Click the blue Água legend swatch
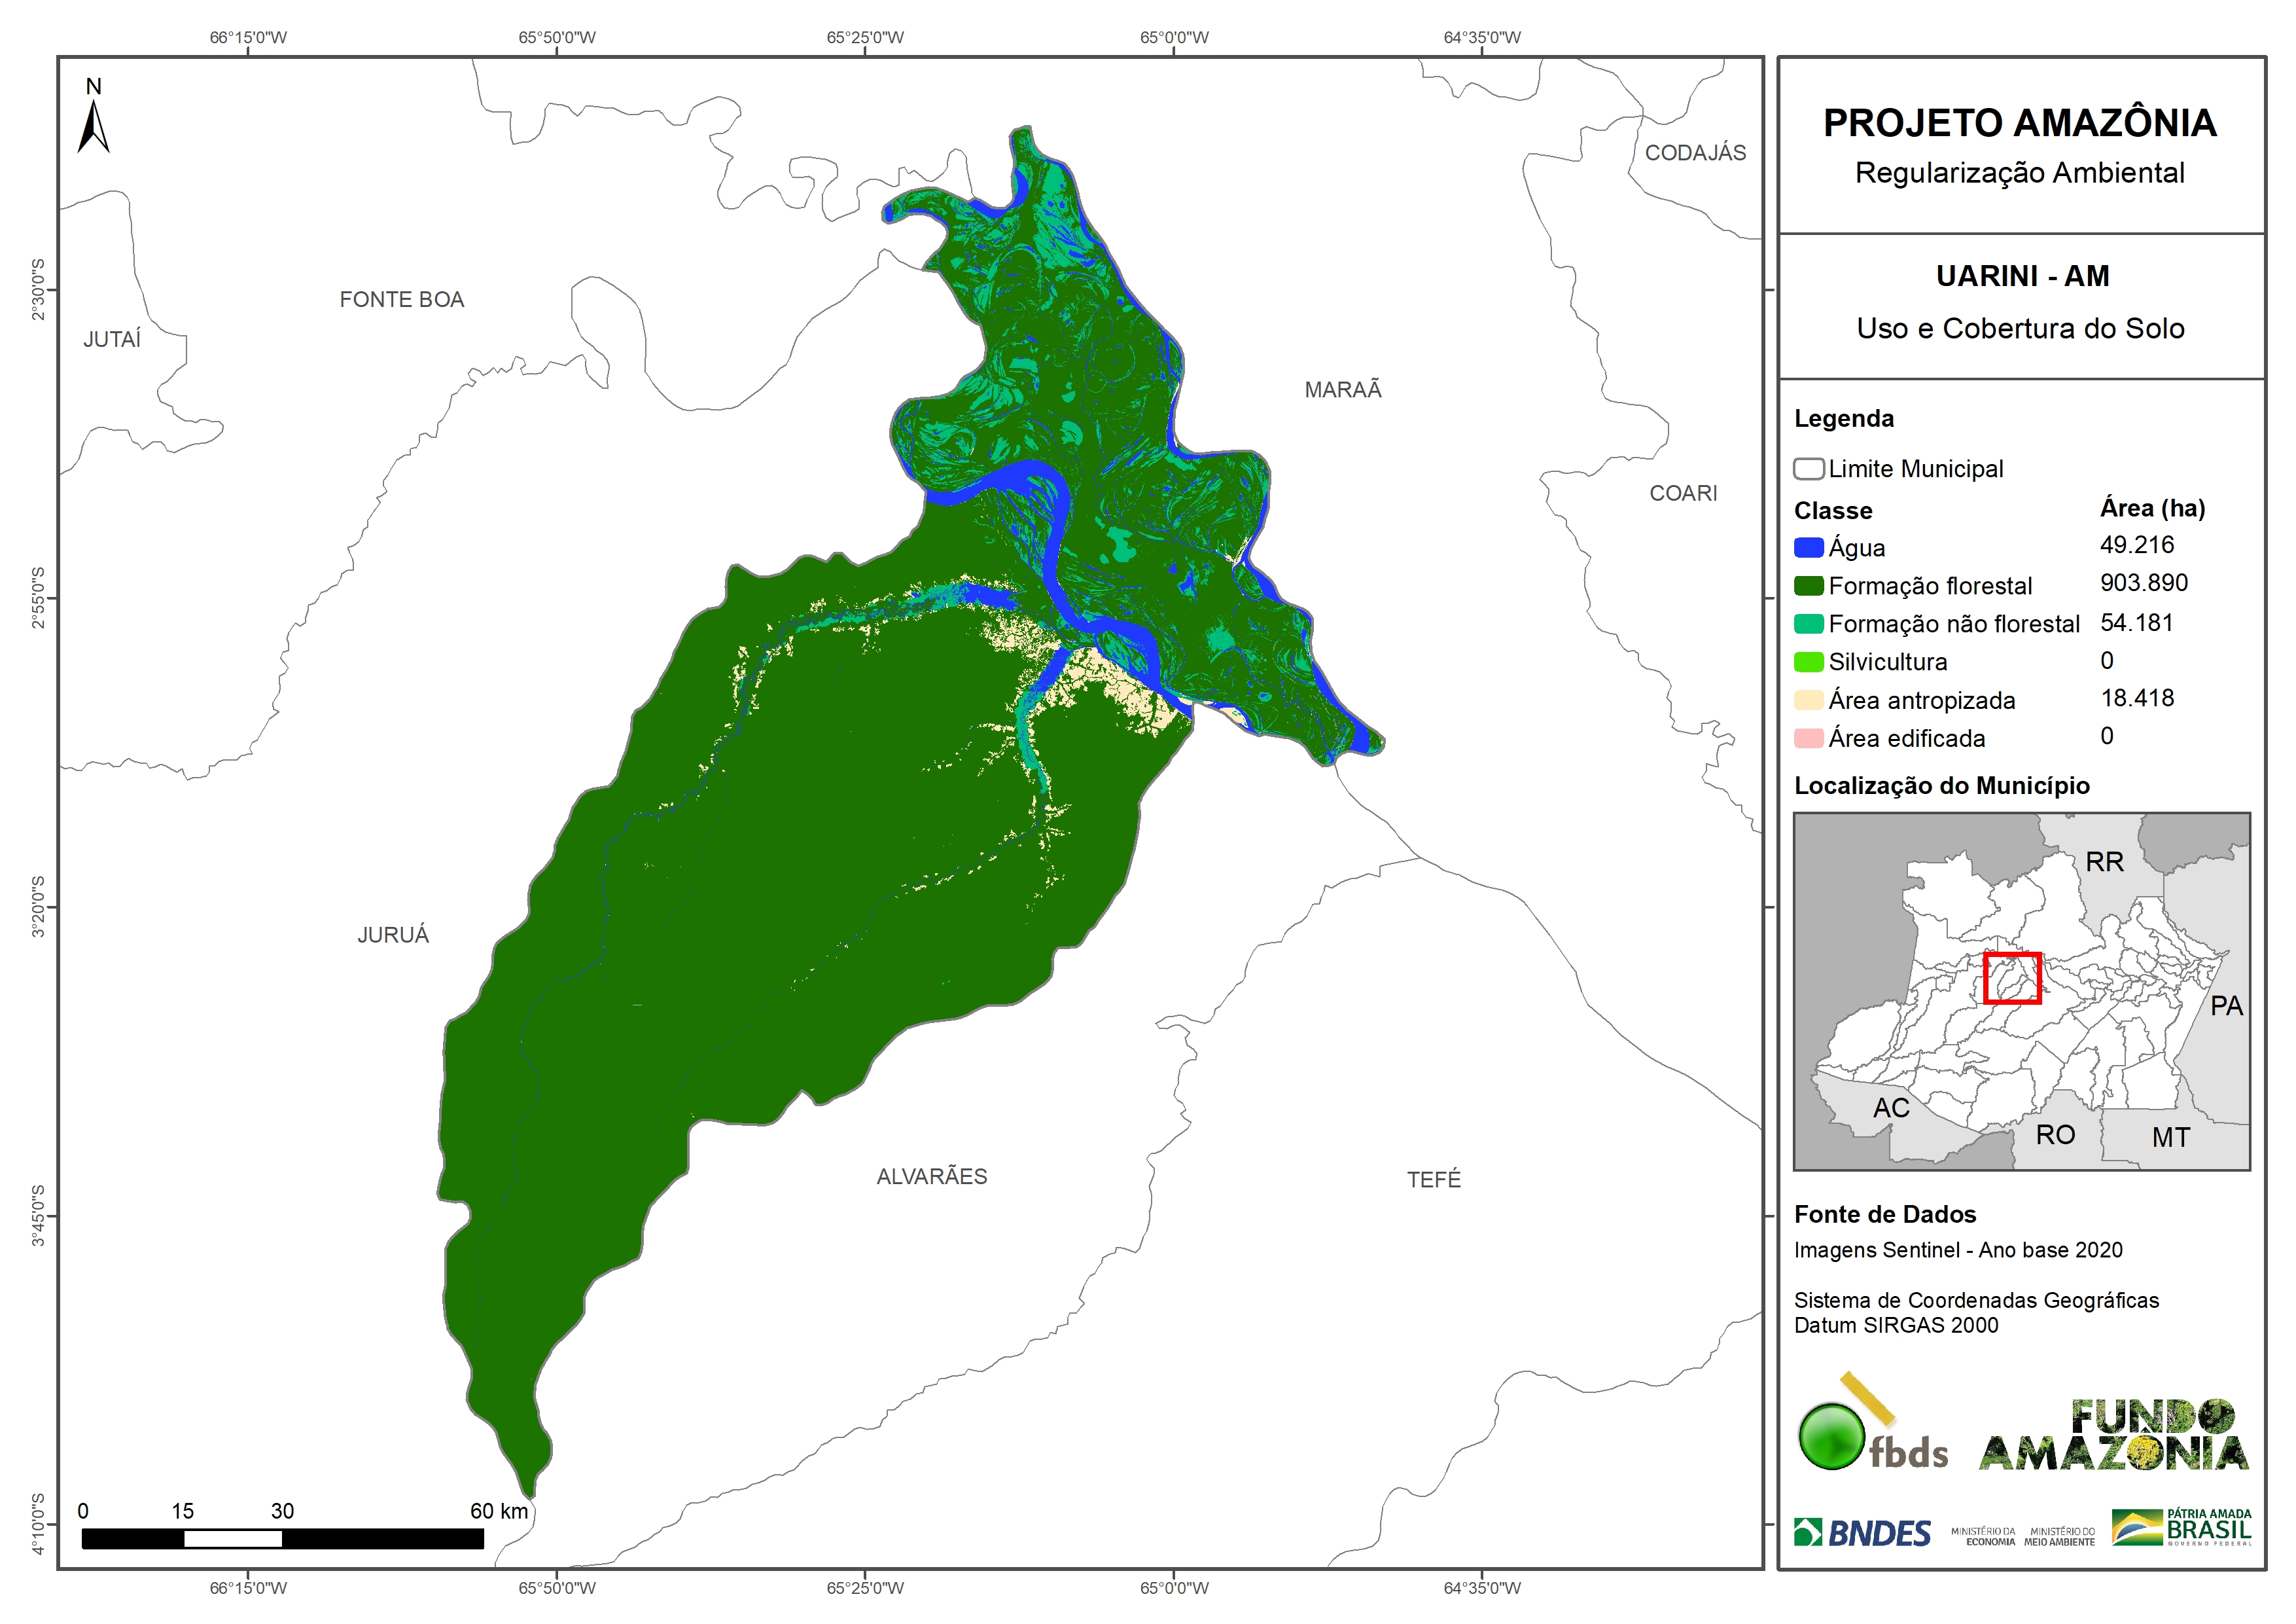This screenshot has width=2296, height=1624. tap(1808, 547)
